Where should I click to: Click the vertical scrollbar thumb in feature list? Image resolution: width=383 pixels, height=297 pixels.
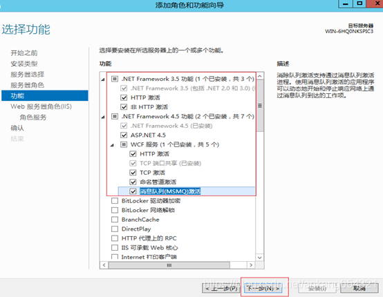260,106
